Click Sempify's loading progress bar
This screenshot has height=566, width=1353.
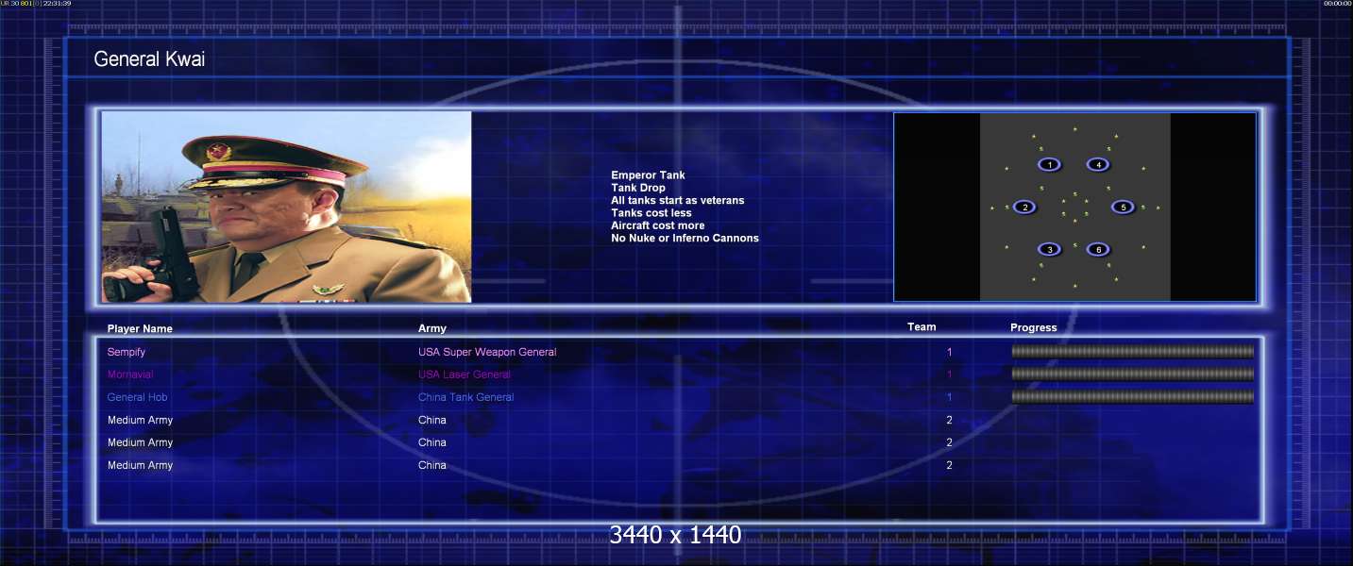pyautogui.click(x=1133, y=352)
